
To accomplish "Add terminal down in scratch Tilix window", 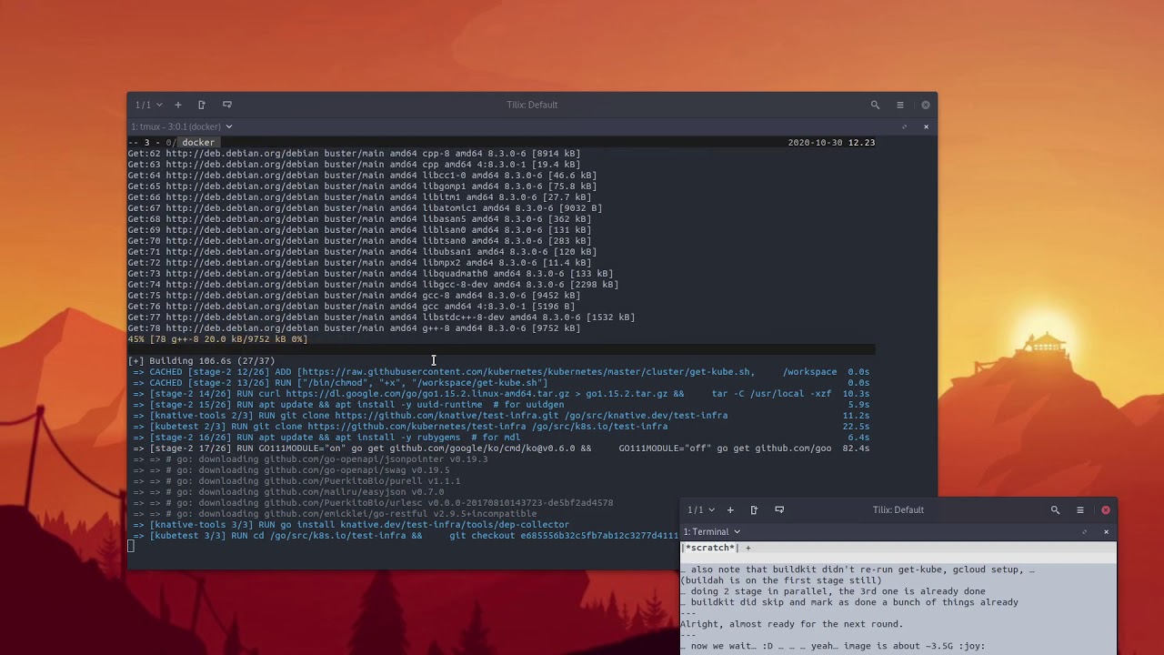I will (x=779, y=509).
